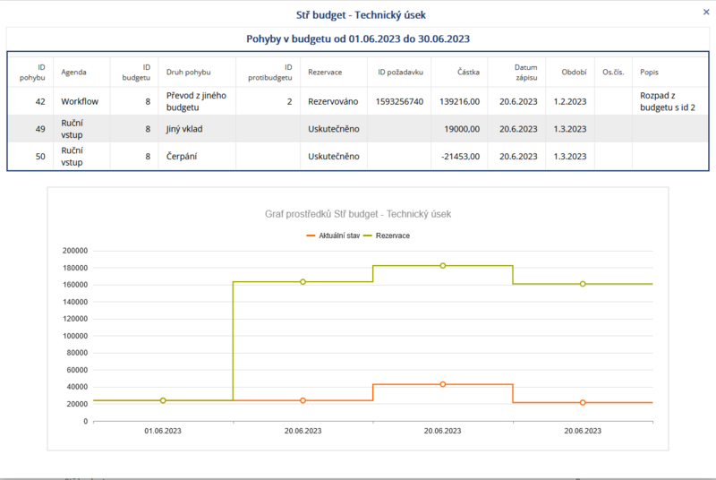Sort by ID pohybu column header
716x480 pixels.
32,73
